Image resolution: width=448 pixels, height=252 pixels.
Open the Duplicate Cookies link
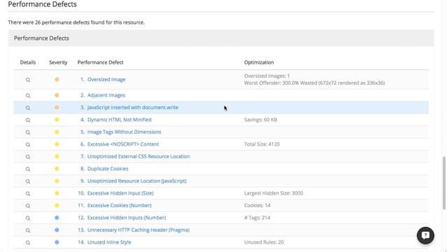pos(108,169)
